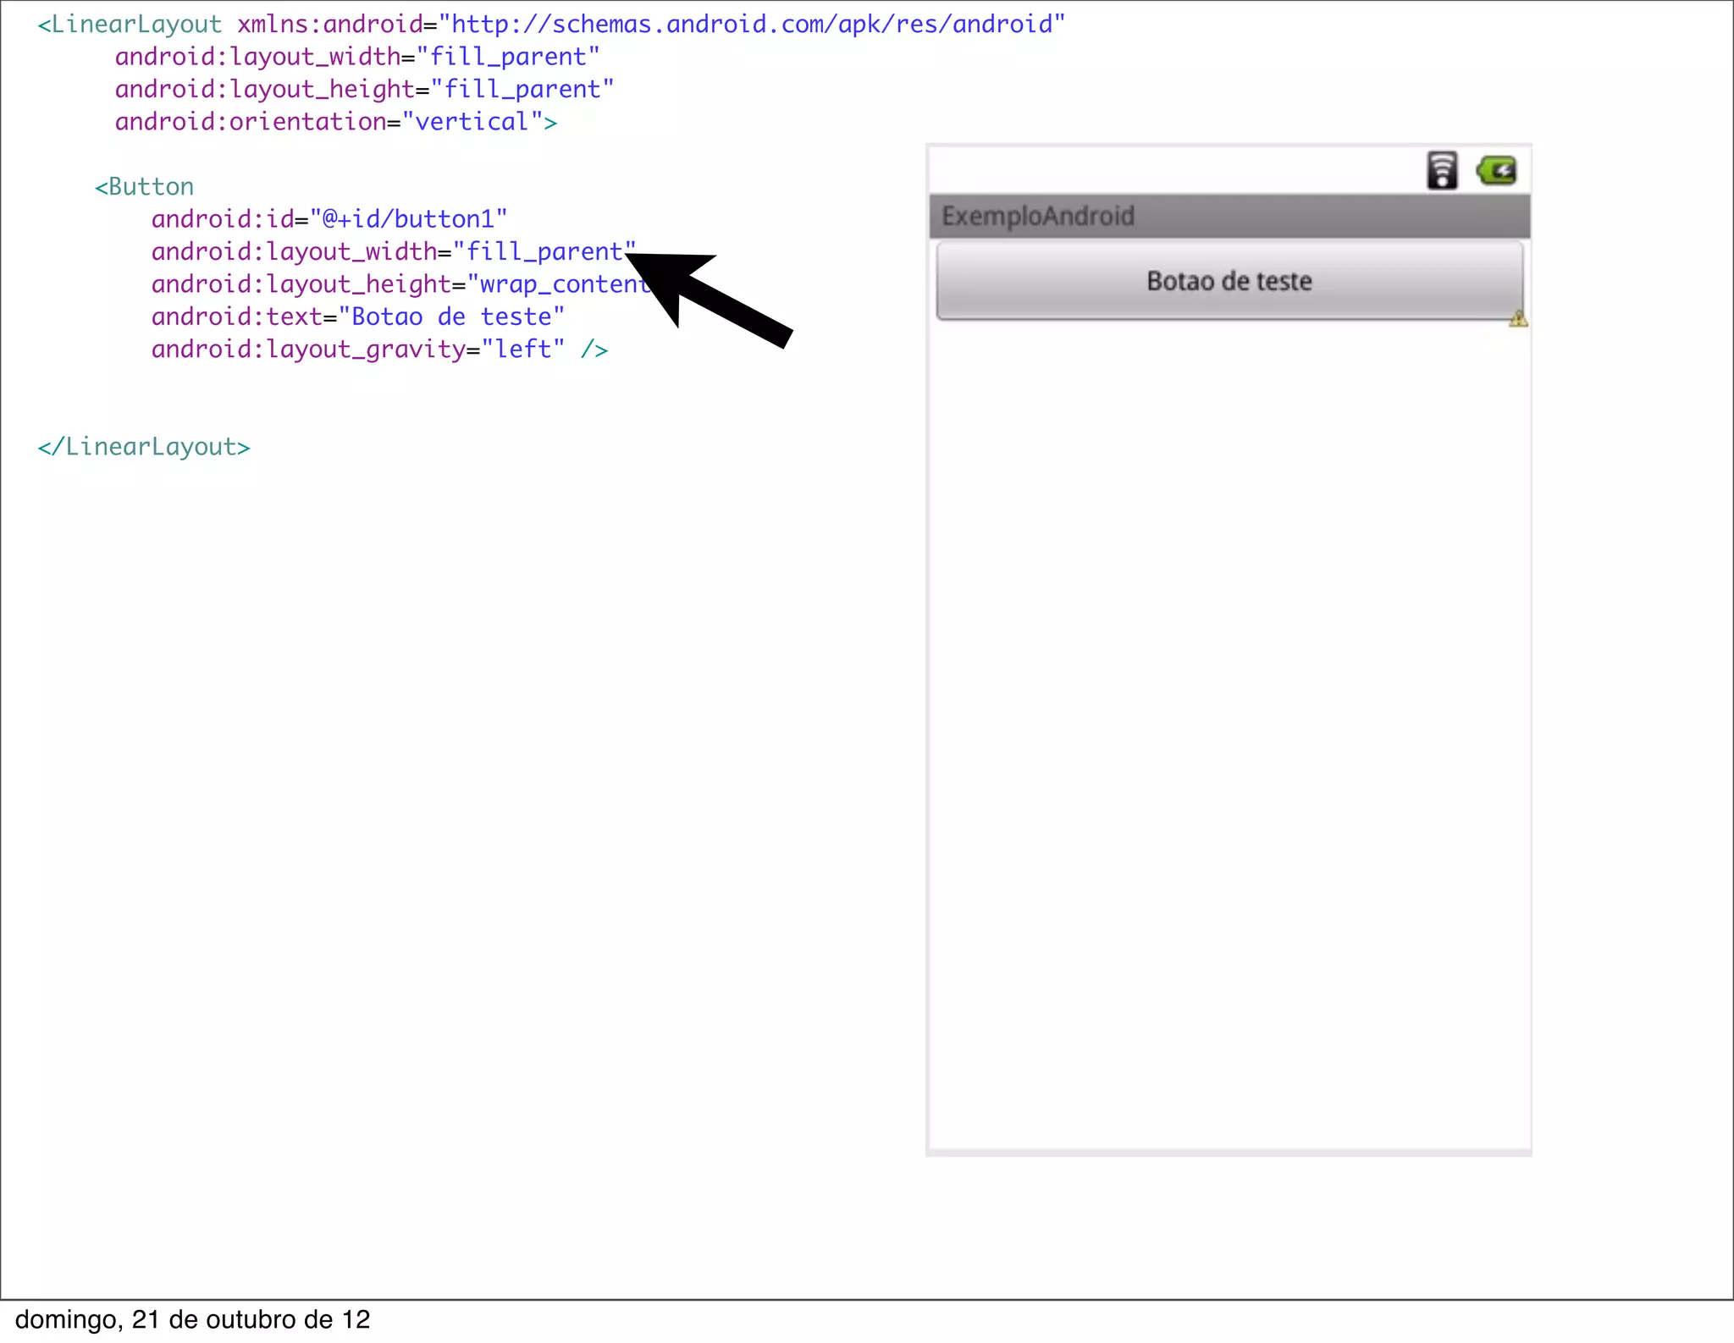The image size is (1734, 1343).
Task: Click the LinearLayout layout_height fill_parent value
Action: 522,90
